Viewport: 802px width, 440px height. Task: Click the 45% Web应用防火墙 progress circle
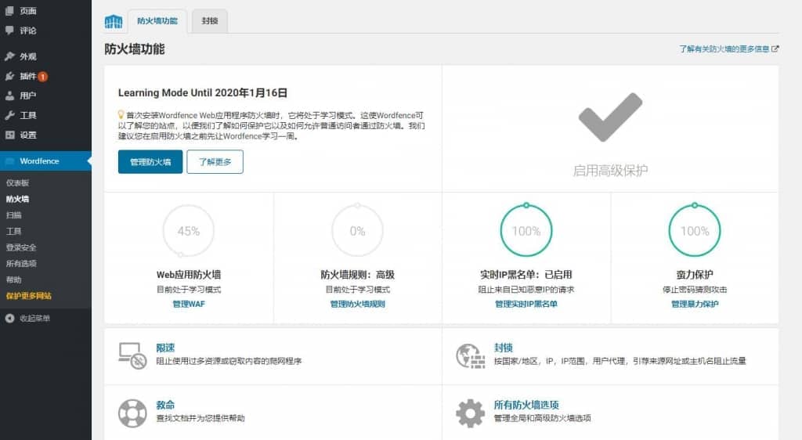click(189, 231)
